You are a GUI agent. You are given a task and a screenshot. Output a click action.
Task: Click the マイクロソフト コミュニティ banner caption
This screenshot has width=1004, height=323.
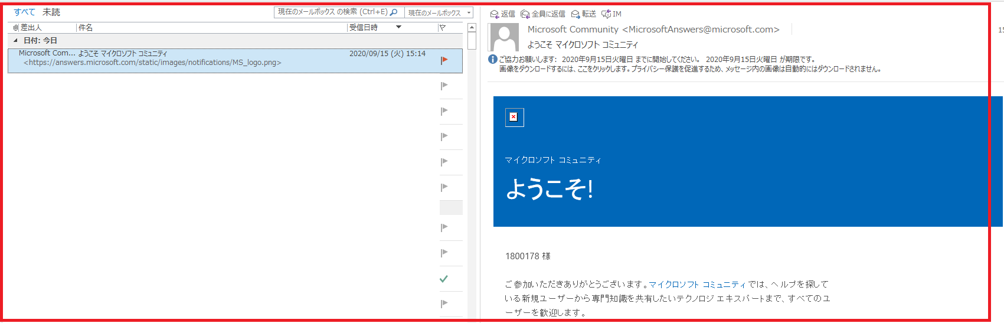[x=553, y=160]
